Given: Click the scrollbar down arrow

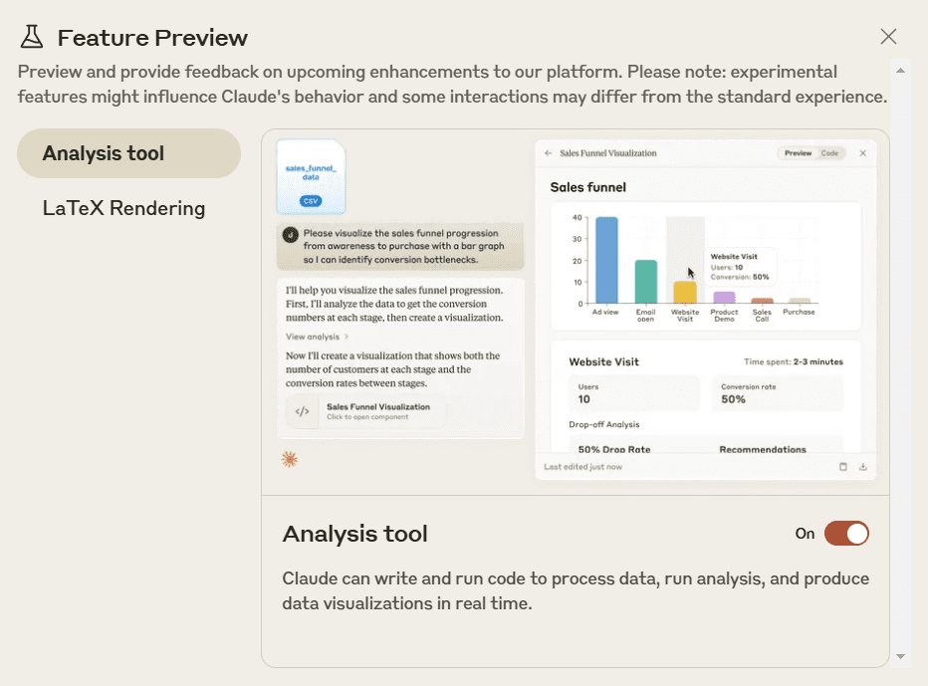Looking at the screenshot, I should click(x=900, y=656).
